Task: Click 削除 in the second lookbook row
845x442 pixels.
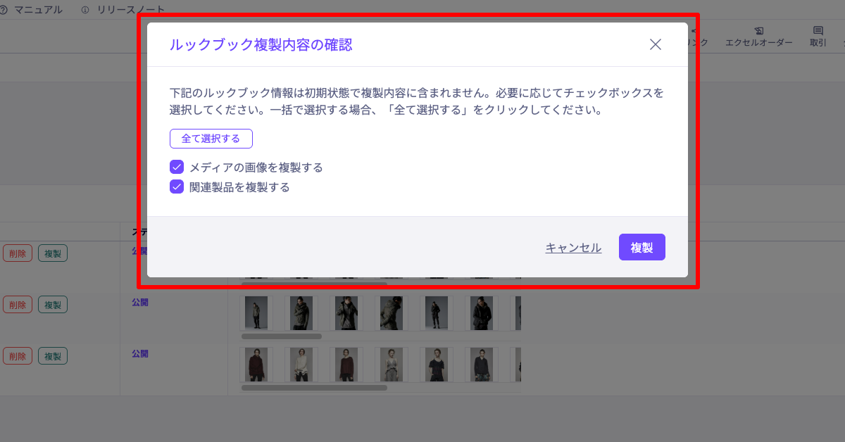Action: pyautogui.click(x=18, y=305)
